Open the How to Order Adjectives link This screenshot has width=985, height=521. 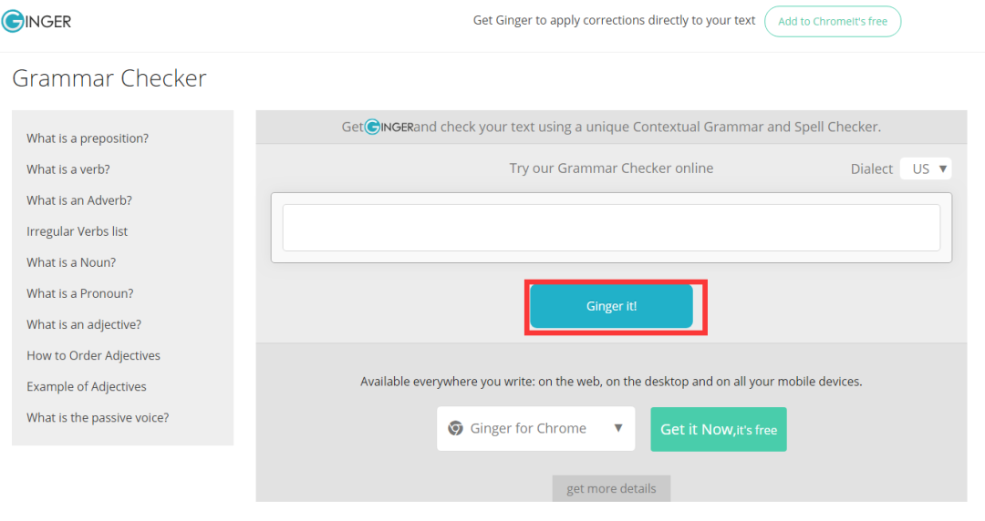[x=93, y=355]
